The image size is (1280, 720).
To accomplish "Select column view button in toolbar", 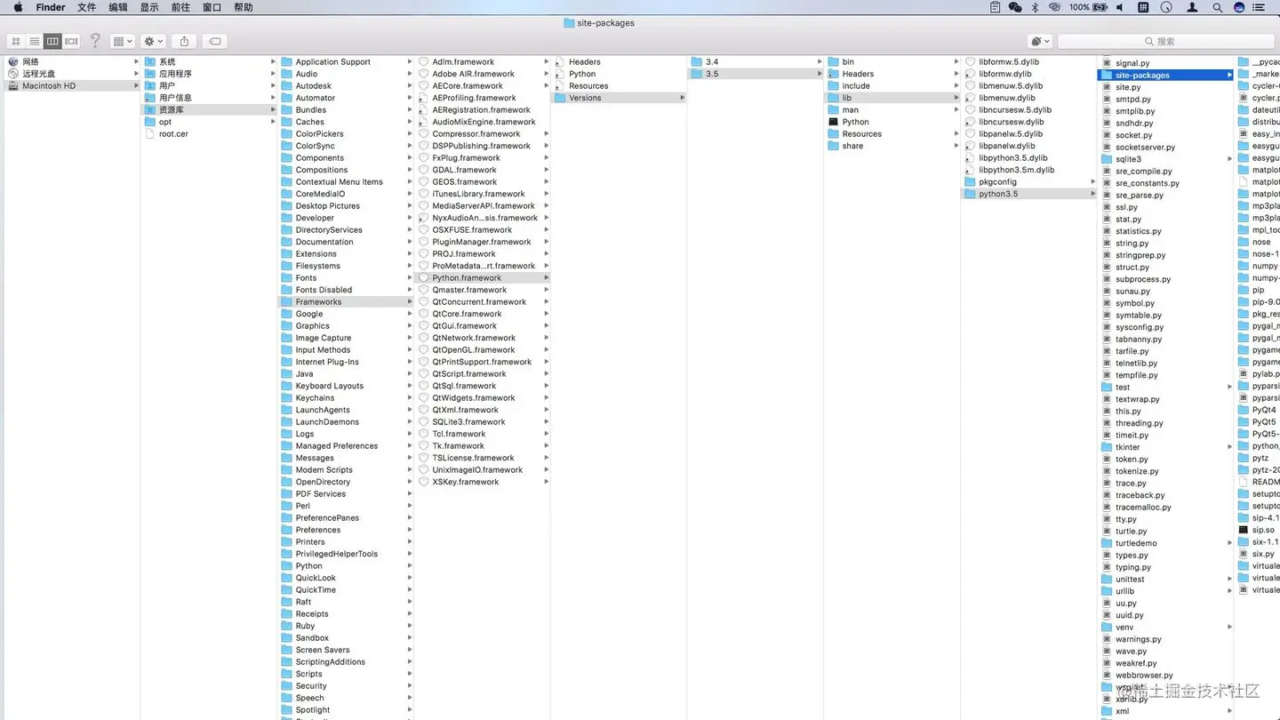I will tap(53, 41).
